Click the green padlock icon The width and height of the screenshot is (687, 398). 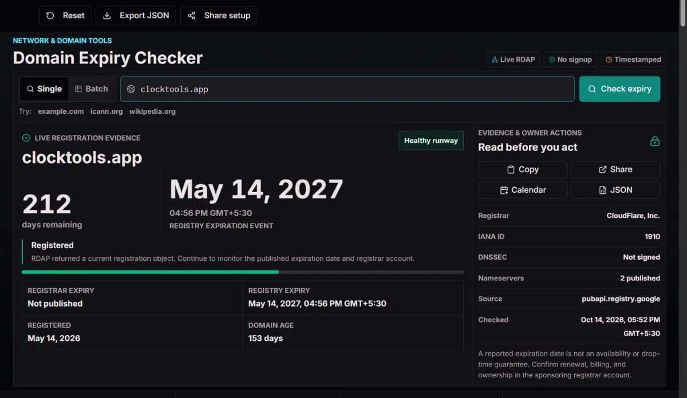[655, 141]
